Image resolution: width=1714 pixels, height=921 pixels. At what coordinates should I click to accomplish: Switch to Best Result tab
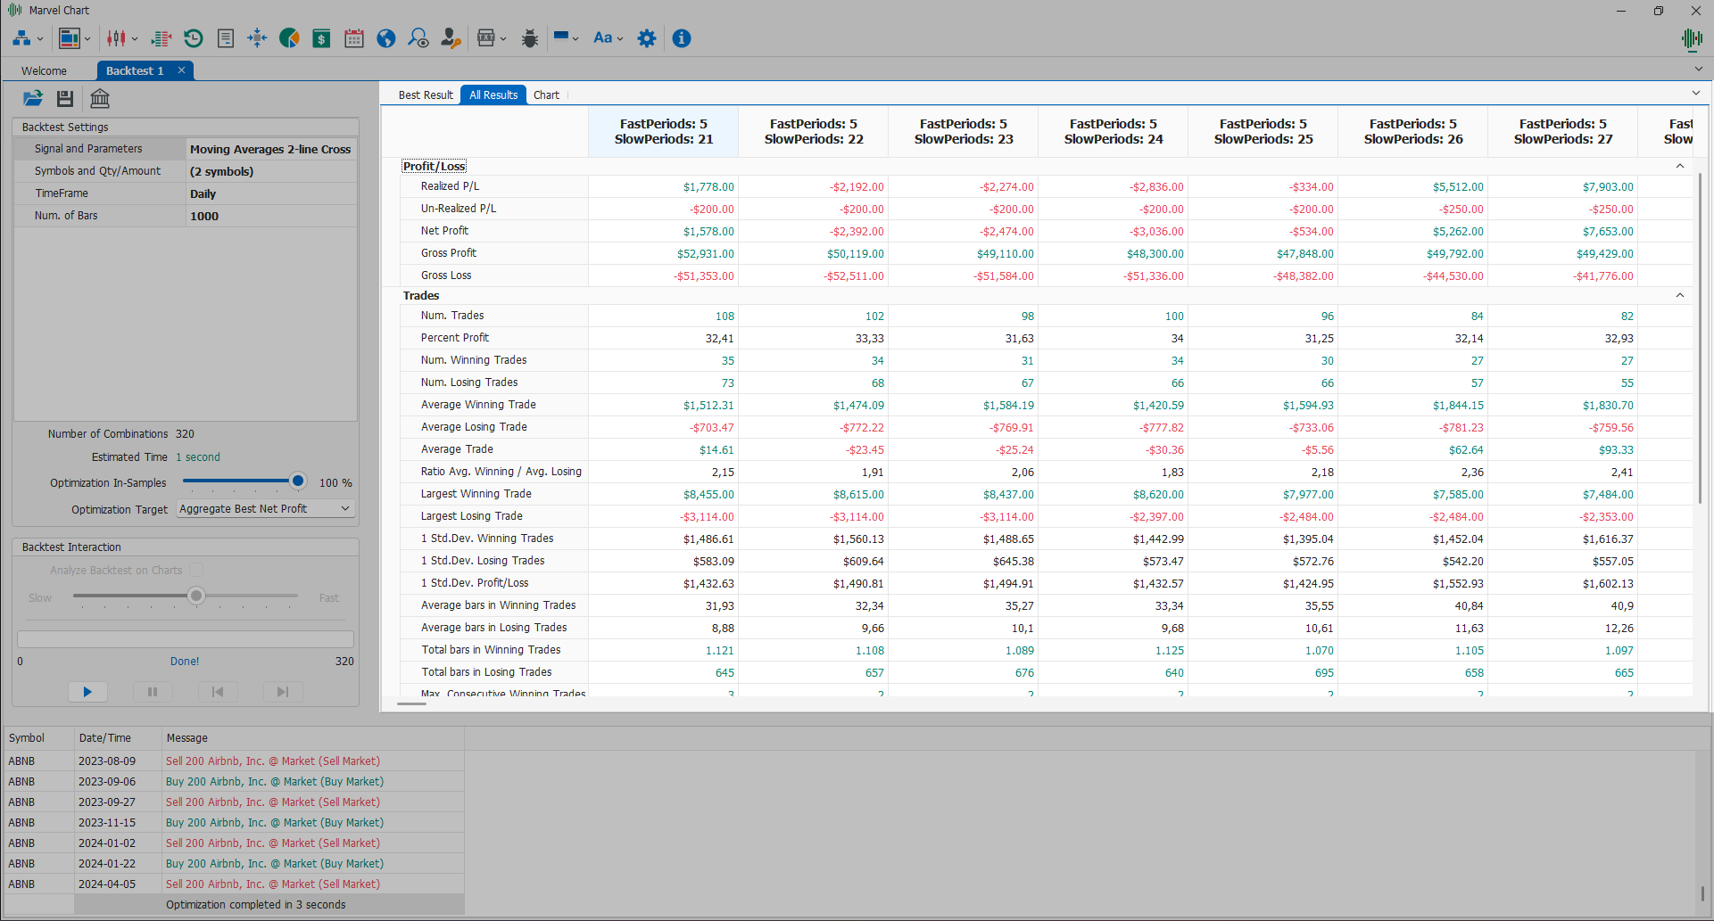[426, 95]
